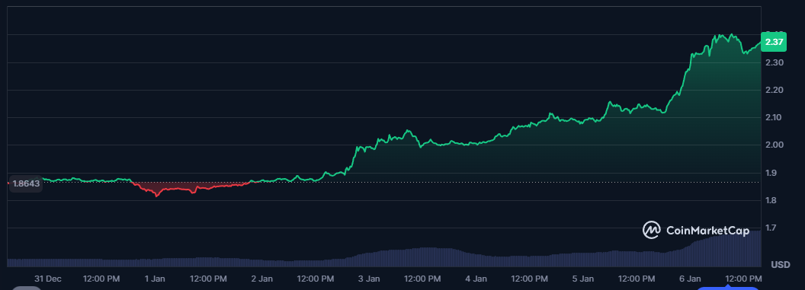Click the 5 Jan date label
805x290 pixels.
(582, 279)
